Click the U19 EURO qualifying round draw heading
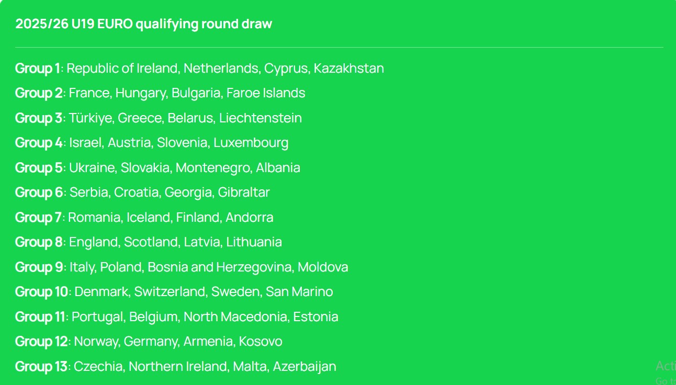This screenshot has width=676, height=385. click(143, 24)
